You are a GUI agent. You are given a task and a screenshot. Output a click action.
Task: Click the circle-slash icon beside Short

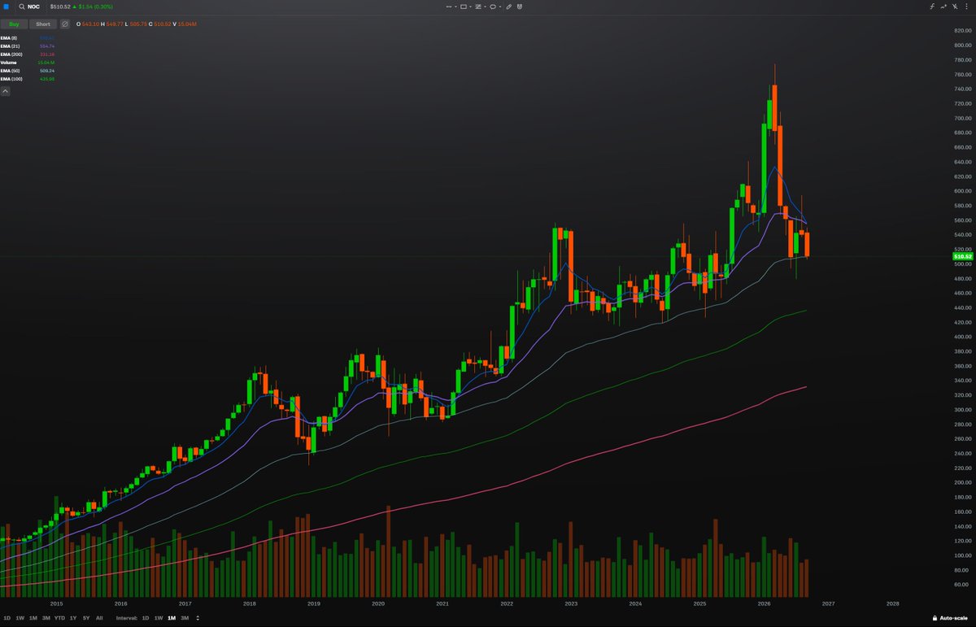tap(64, 24)
